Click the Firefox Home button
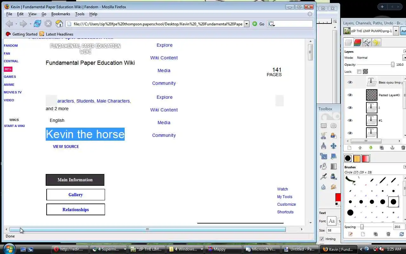406x254 pixels. coord(59,24)
